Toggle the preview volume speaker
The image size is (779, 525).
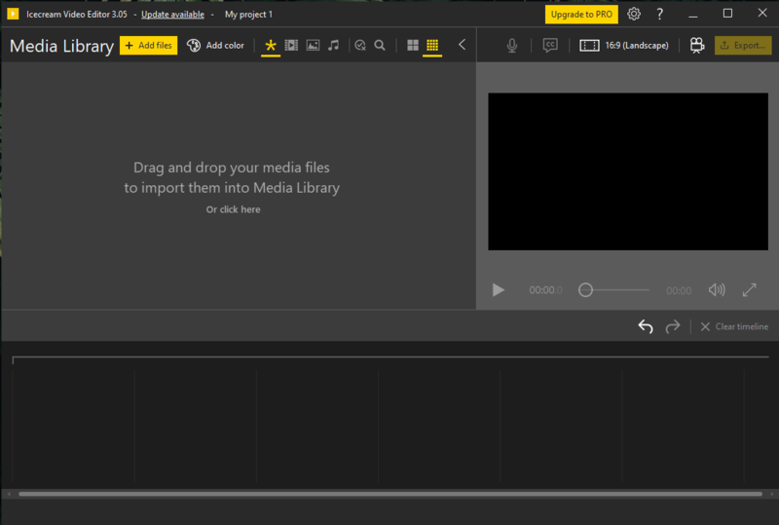717,290
